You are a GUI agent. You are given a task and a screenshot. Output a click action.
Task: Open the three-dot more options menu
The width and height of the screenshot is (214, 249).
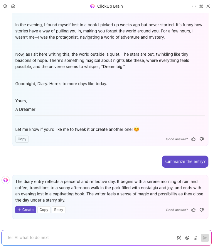(x=194, y=6)
